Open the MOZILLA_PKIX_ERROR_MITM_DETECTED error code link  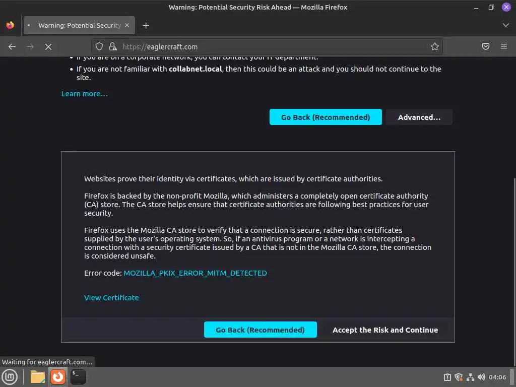click(x=195, y=273)
